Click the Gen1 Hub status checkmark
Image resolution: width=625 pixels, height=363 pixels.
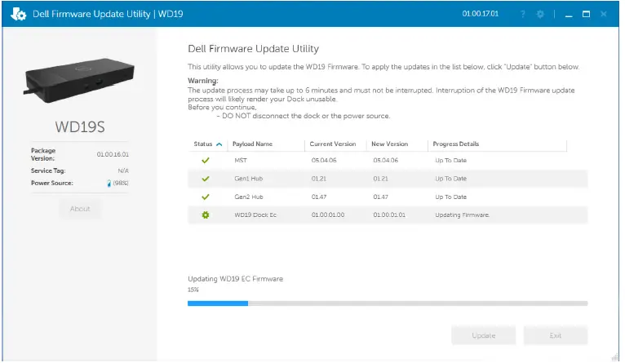coord(206,178)
